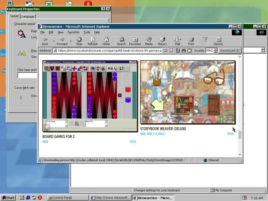Click the task scheduler tray icon

tap(244, 198)
